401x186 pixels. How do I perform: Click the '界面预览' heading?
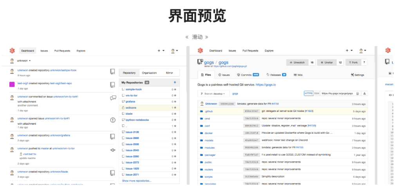[x=197, y=16]
